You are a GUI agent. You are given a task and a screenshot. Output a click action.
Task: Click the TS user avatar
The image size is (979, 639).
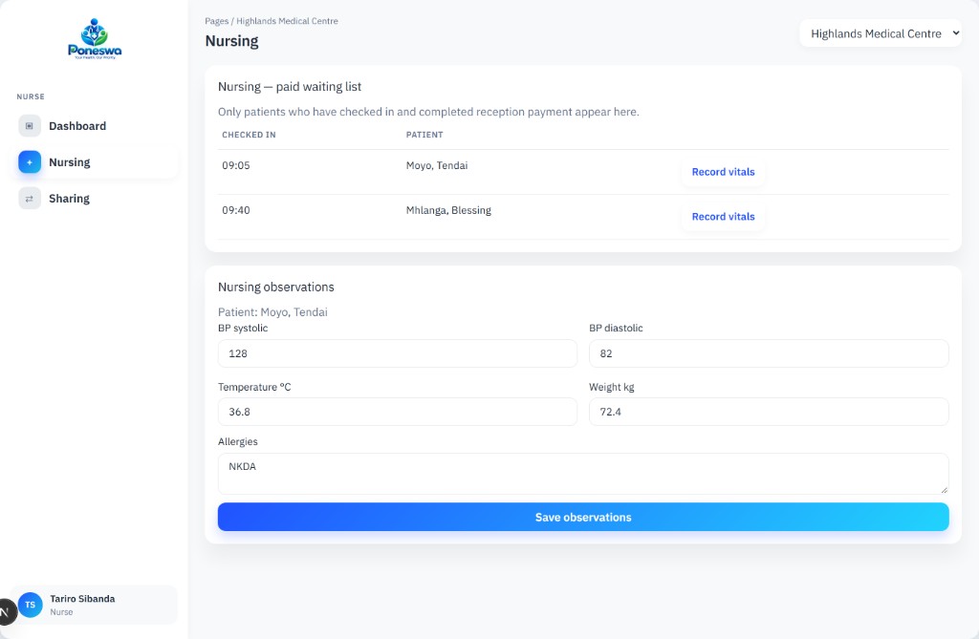(30, 605)
